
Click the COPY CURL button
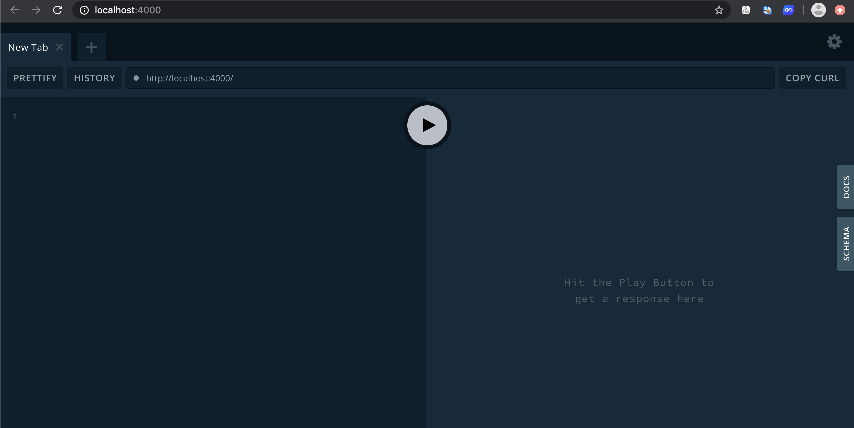[812, 78]
